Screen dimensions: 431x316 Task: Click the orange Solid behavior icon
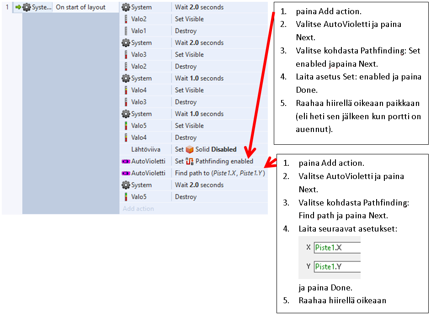(x=190, y=150)
